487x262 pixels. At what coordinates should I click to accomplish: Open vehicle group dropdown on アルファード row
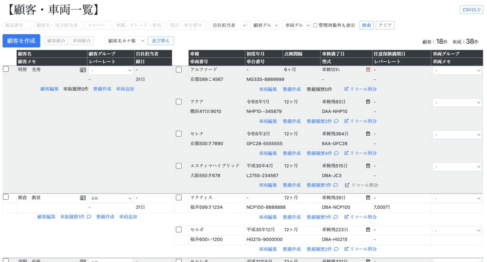pos(457,71)
